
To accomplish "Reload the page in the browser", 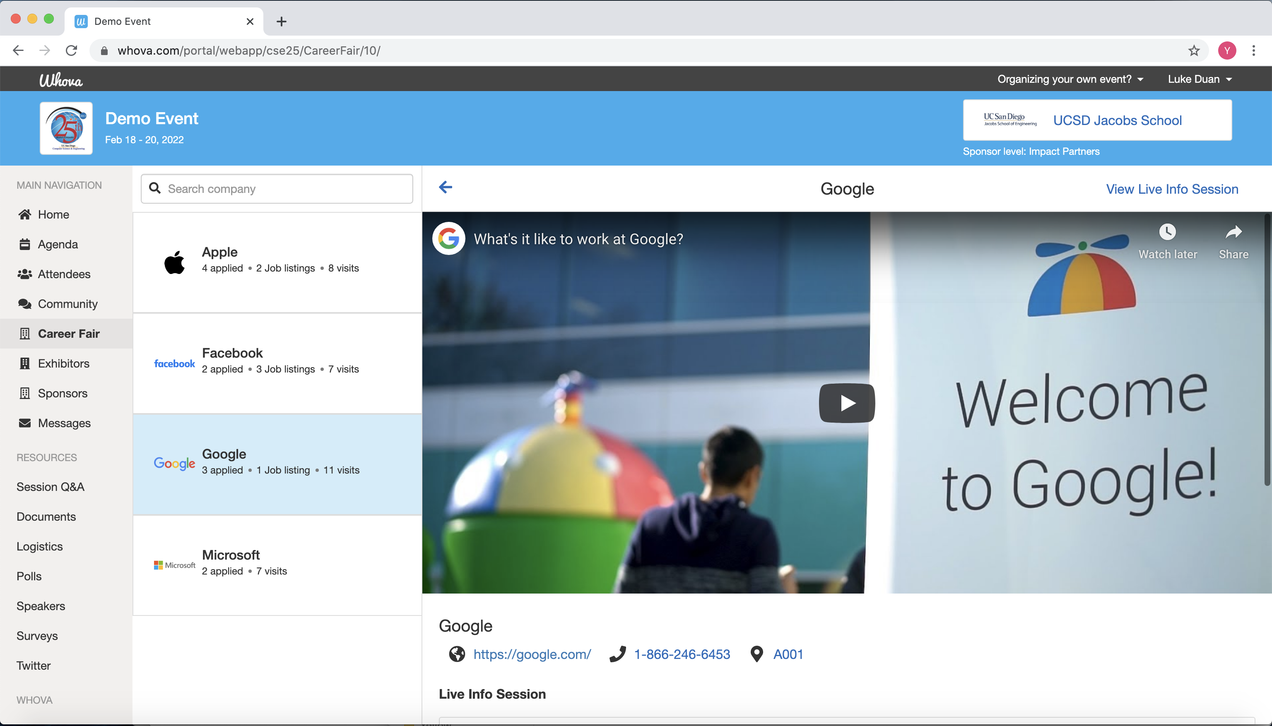I will tap(71, 50).
